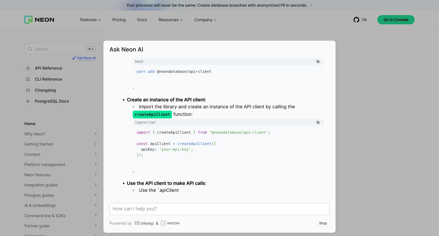This screenshot has height=236, width=439.
Task: Click the yarn add command text
Action: pos(174,72)
